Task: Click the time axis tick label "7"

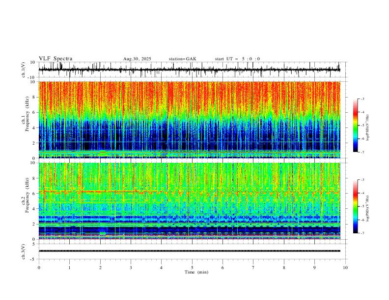Action: [253, 268]
